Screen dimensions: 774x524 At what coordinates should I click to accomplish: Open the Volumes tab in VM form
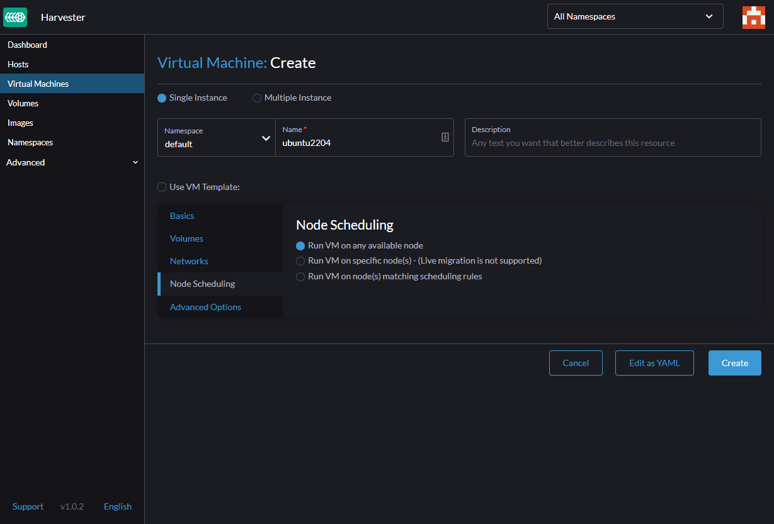point(186,238)
